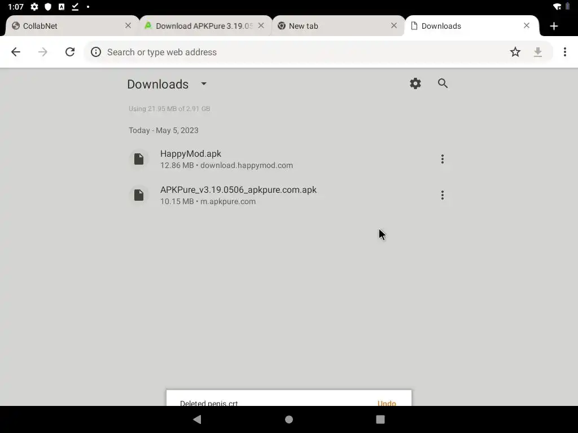Open site info icon in address bar
This screenshot has width=578, height=433.
tap(96, 52)
